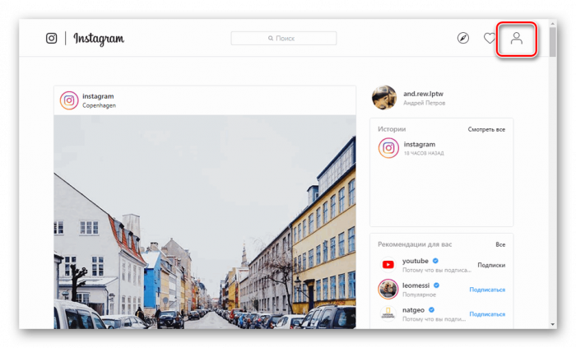Click the Copenhagen street post photo

click(x=205, y=222)
